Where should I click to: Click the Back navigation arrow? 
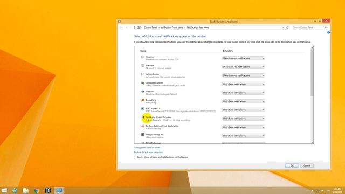point(121,27)
